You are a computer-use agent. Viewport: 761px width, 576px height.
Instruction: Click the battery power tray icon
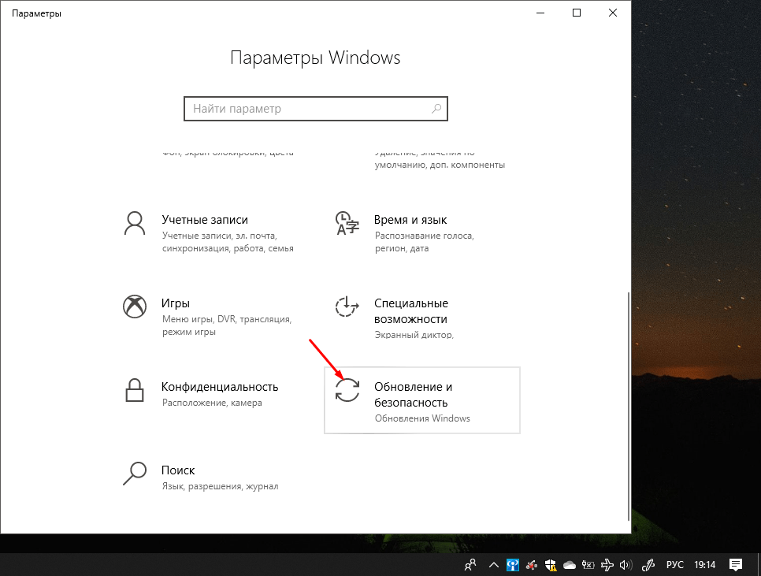tap(588, 565)
